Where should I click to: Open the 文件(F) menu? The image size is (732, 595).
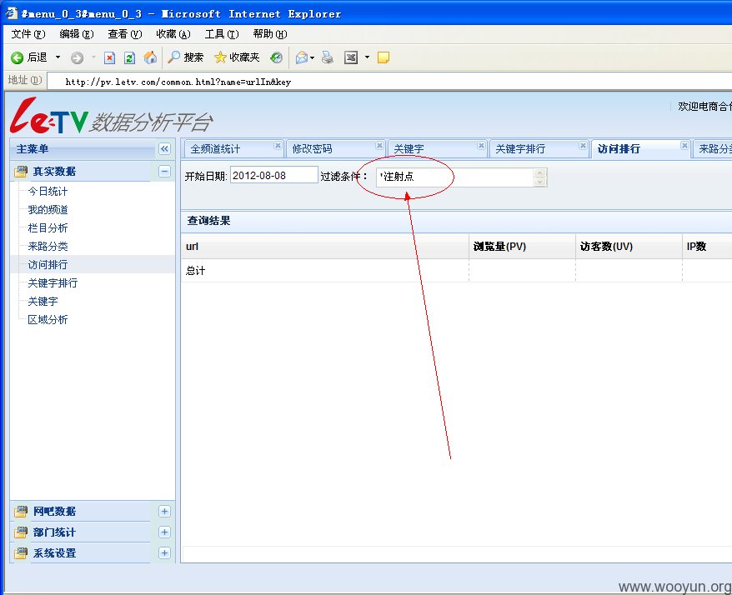click(x=28, y=34)
